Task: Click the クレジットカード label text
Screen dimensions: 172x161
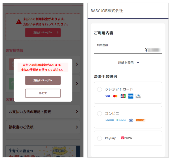Action: pyautogui.click(x=119, y=89)
